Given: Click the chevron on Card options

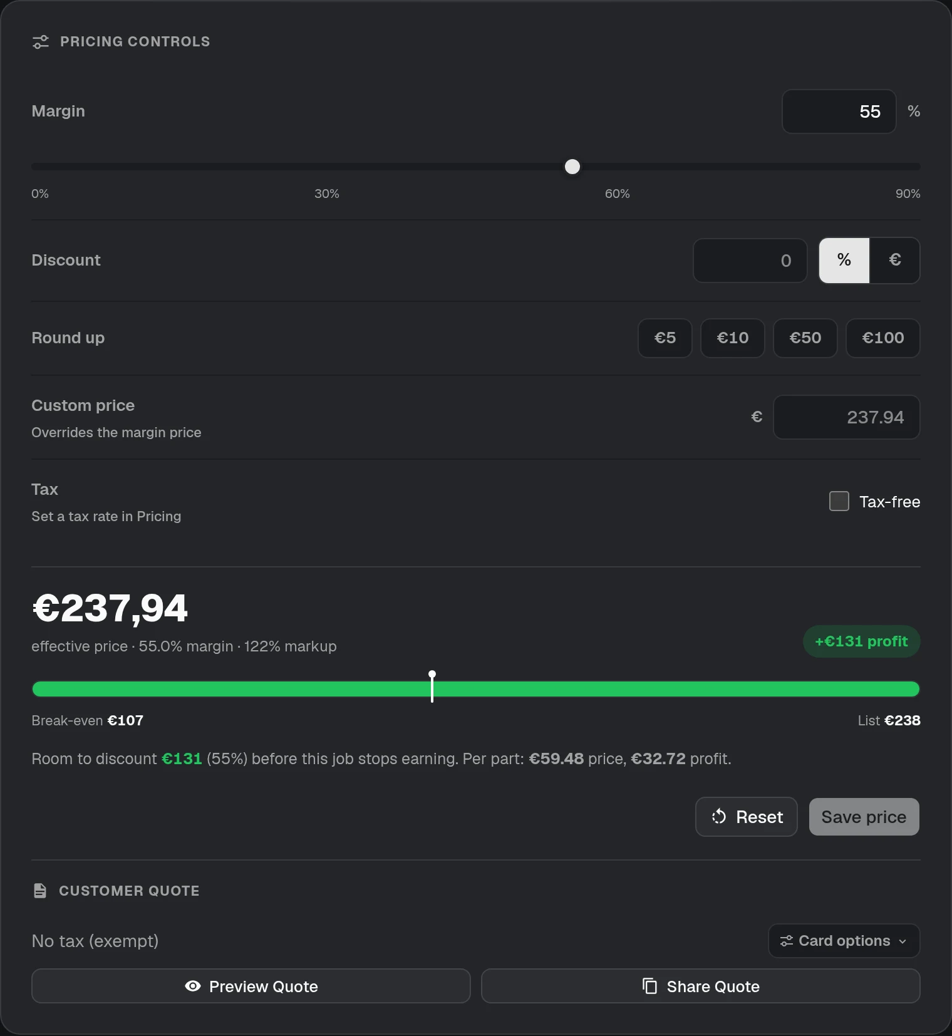Looking at the screenshot, I should [x=903, y=941].
